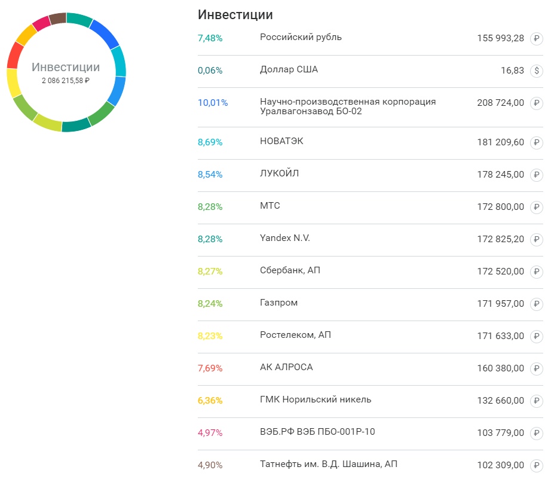This screenshot has width=548, height=479.
Task: Open the ЛУКОЙЛ holding
Action: pyautogui.click(x=279, y=173)
